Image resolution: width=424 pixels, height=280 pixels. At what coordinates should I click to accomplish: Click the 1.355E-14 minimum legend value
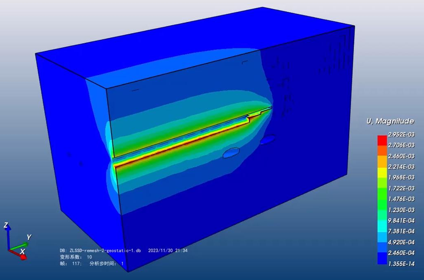pyautogui.click(x=401, y=264)
